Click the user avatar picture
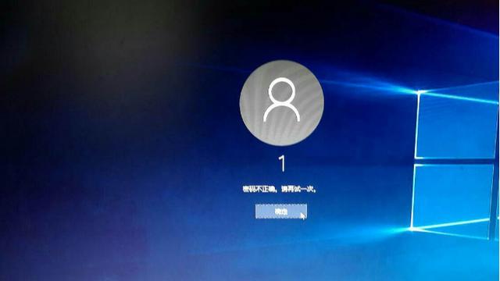This screenshot has width=500, height=281. click(x=281, y=103)
